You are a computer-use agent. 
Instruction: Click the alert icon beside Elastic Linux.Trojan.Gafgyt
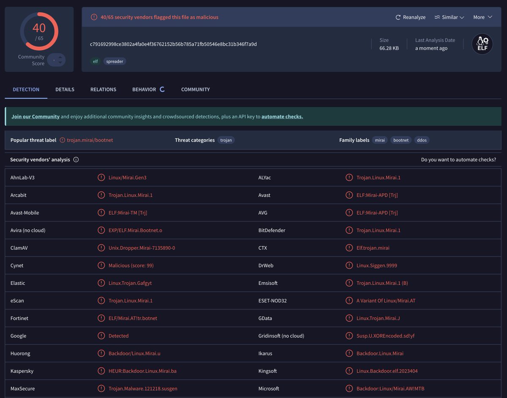[101, 283]
